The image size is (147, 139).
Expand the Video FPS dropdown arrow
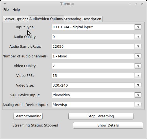tap(138, 76)
